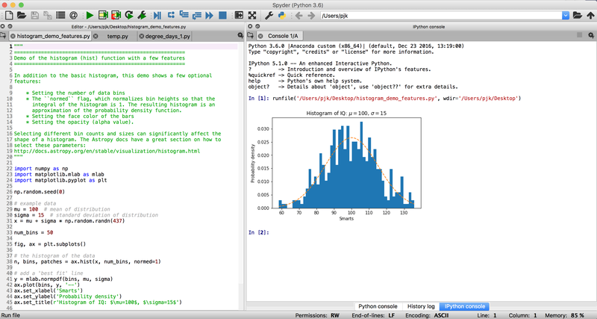
Task: Click the debug Step Into icon
Action: pyautogui.click(x=184, y=15)
